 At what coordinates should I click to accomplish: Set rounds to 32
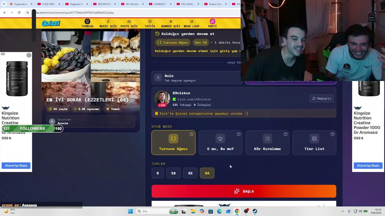190,173
